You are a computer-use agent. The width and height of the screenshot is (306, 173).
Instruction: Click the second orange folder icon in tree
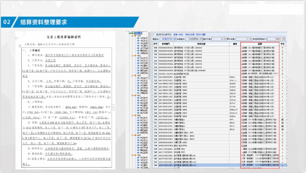[135, 56]
